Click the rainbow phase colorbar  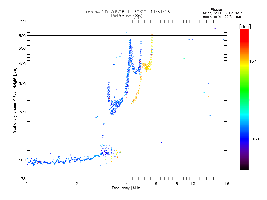[x=244, y=100]
